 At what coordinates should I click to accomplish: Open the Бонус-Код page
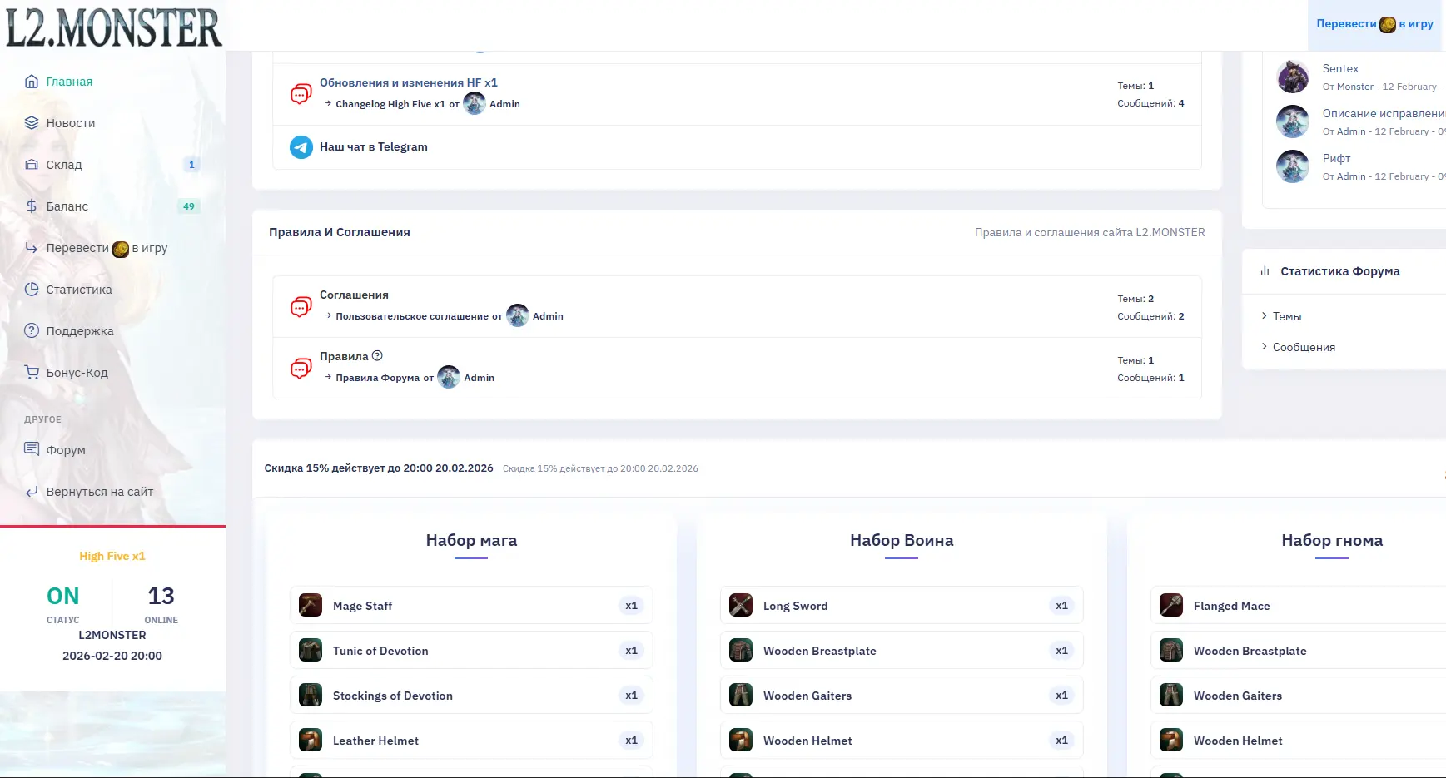click(x=77, y=373)
